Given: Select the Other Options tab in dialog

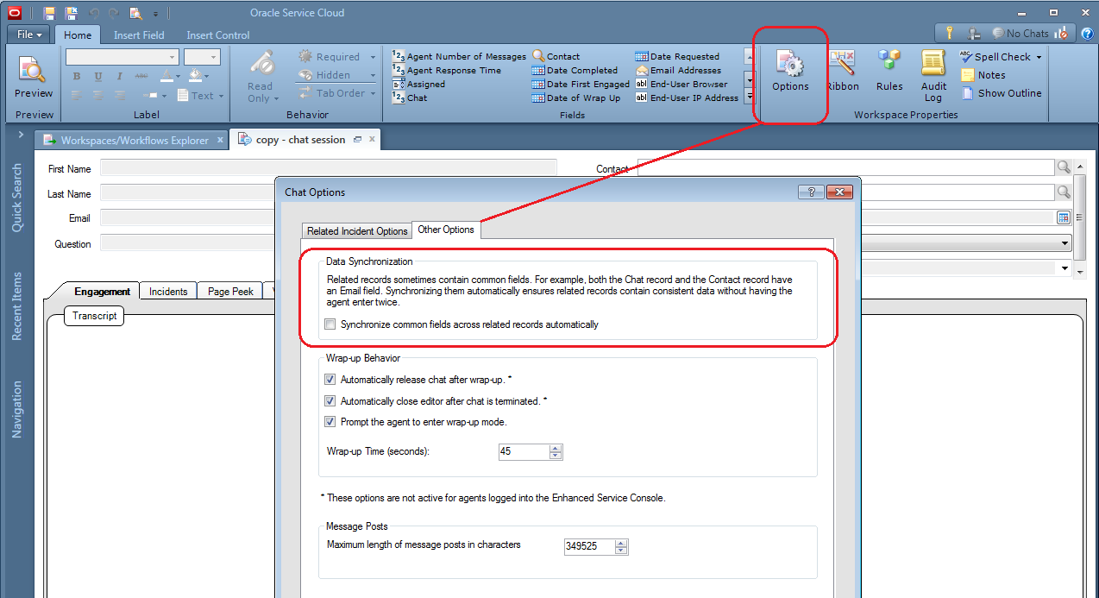Looking at the screenshot, I should (446, 230).
